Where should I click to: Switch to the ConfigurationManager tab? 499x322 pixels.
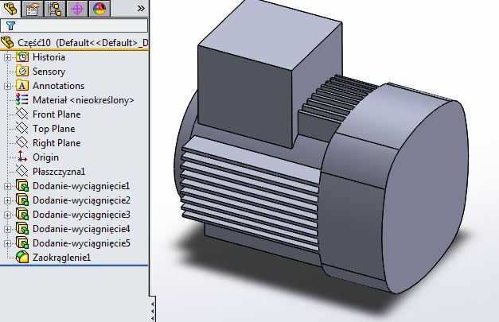coord(55,9)
